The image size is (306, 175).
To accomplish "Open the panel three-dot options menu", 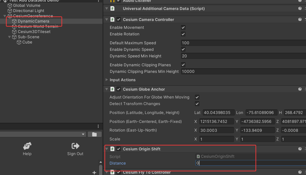I will pos(98,126).
